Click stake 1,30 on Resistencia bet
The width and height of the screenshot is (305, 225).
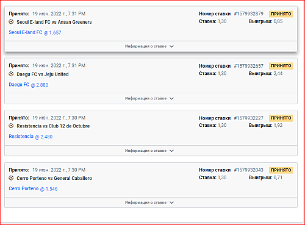tap(222, 125)
